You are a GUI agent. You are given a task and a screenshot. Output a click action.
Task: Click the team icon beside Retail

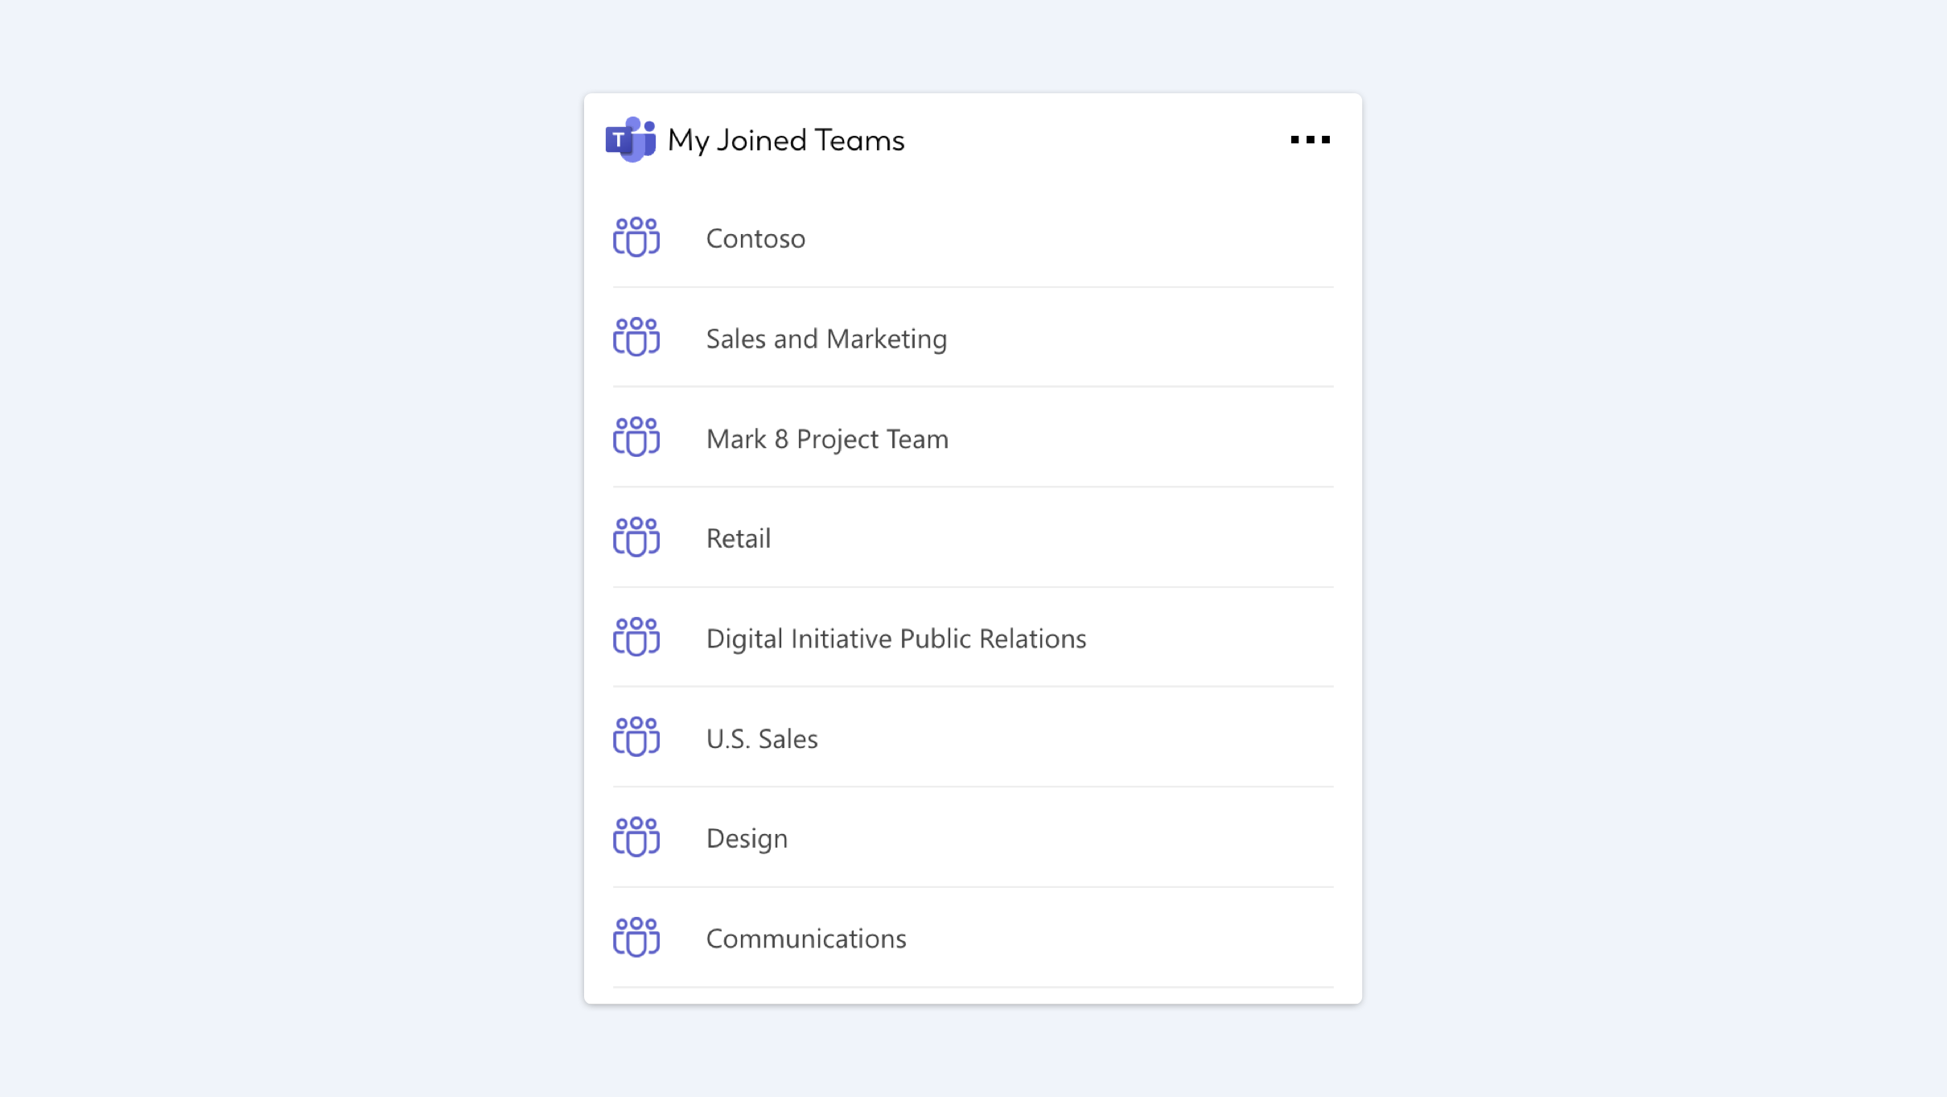pyautogui.click(x=636, y=537)
